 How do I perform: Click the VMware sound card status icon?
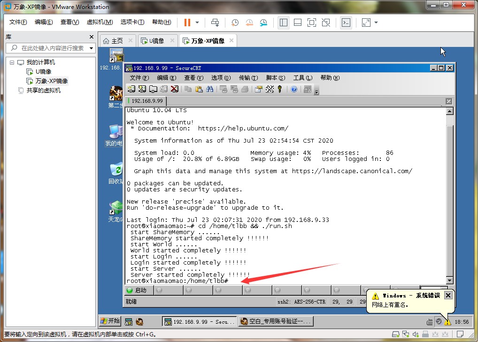[416, 334]
